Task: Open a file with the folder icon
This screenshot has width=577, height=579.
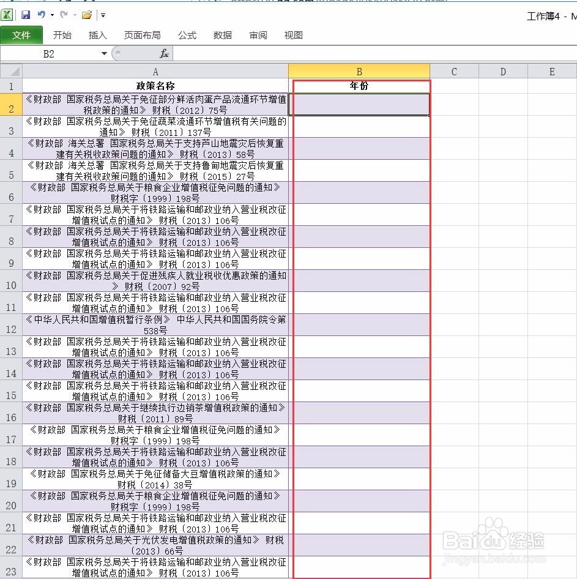Action: tap(86, 14)
